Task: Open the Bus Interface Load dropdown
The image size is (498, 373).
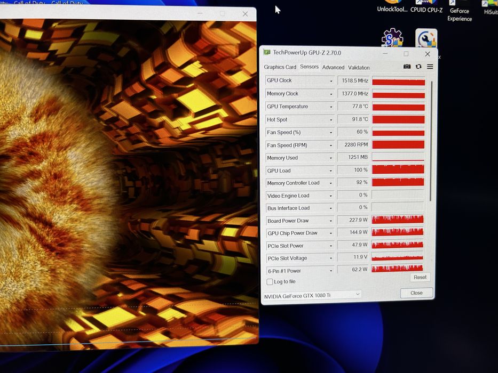Action: (331, 208)
